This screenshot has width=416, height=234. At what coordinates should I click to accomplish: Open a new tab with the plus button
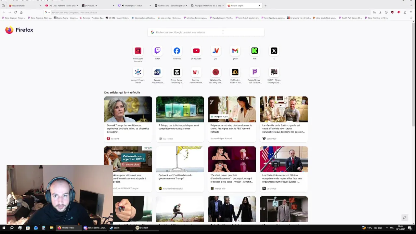pyautogui.click(x=266, y=6)
